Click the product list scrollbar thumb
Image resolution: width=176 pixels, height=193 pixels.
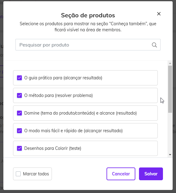170,89
